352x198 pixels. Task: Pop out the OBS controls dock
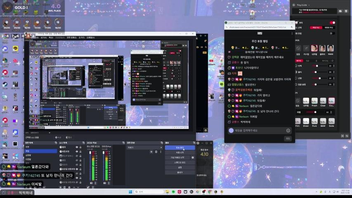pos(194,143)
